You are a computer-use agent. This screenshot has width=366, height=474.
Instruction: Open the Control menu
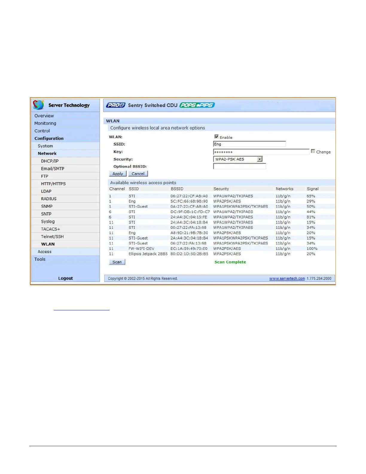coord(42,131)
